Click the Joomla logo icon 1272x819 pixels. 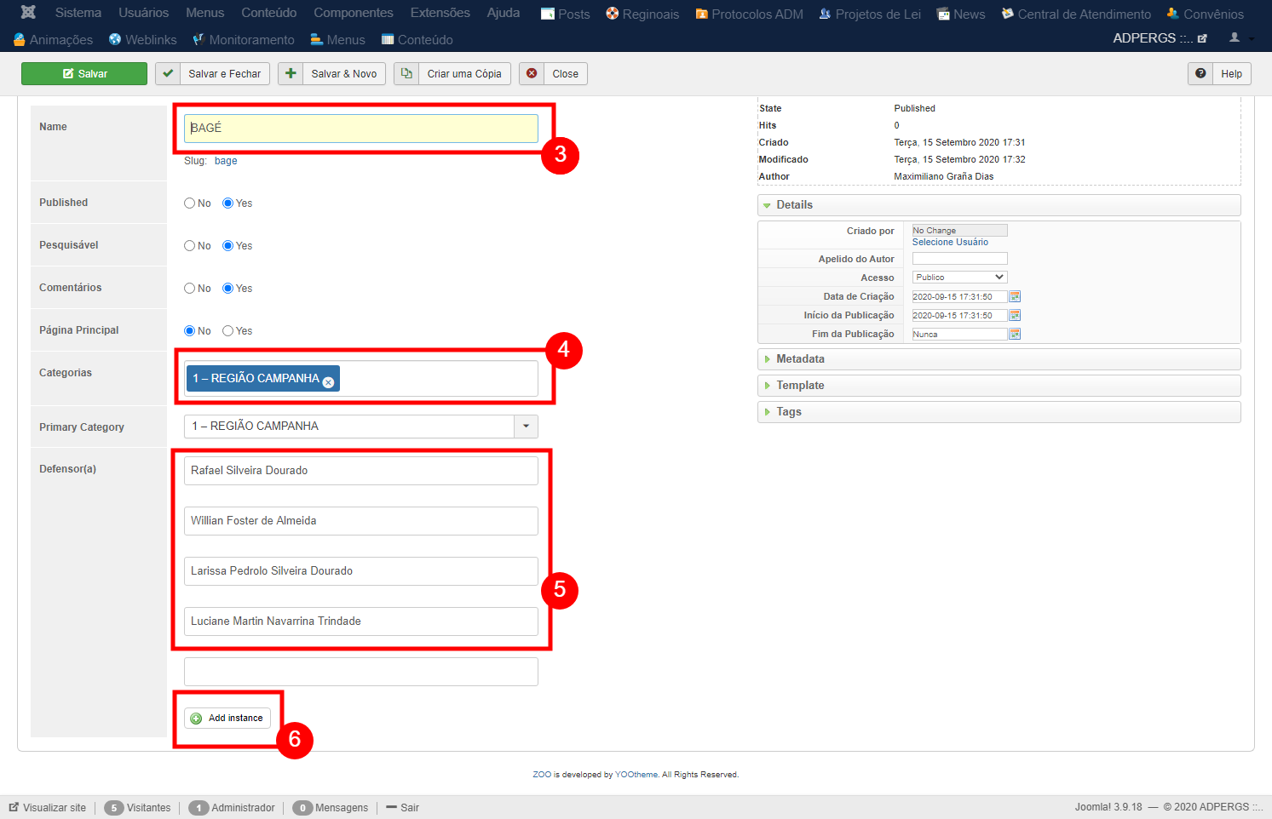point(28,13)
